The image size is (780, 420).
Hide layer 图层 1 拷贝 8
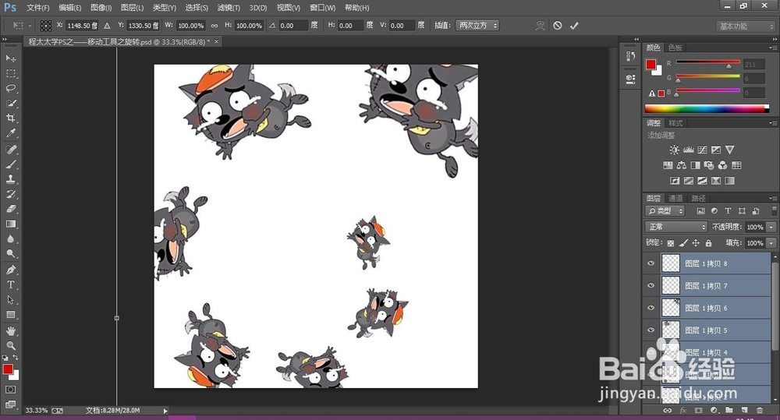(651, 263)
